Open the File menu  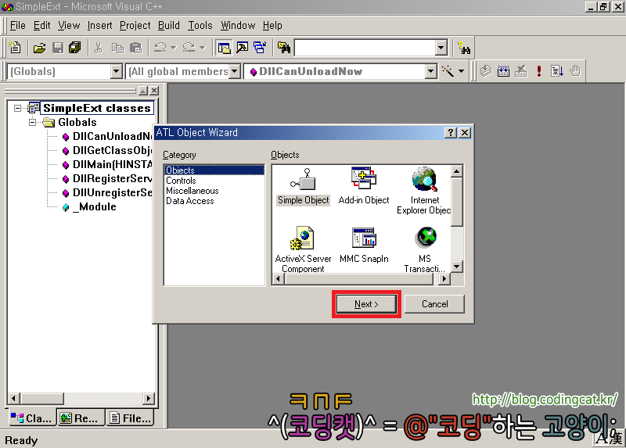click(17, 26)
